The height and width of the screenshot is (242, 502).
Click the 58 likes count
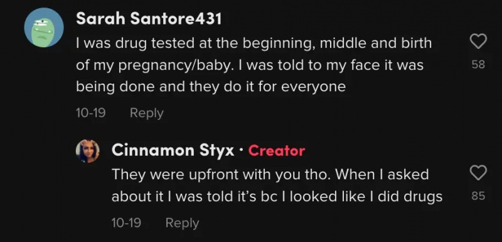(478, 65)
